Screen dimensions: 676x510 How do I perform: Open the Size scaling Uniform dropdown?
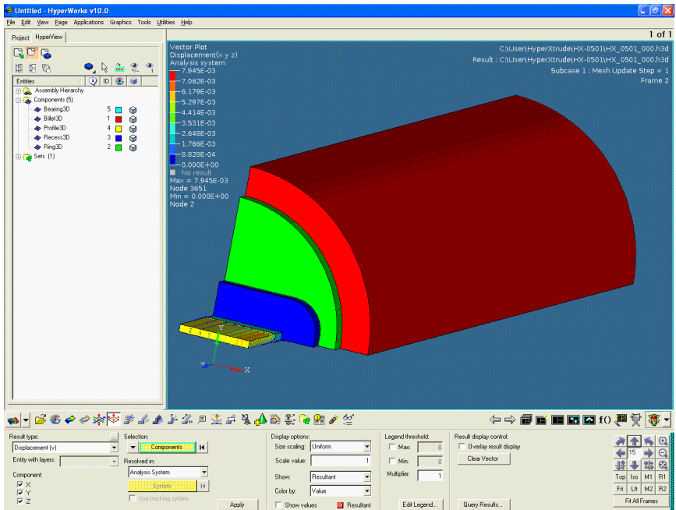tap(366, 447)
